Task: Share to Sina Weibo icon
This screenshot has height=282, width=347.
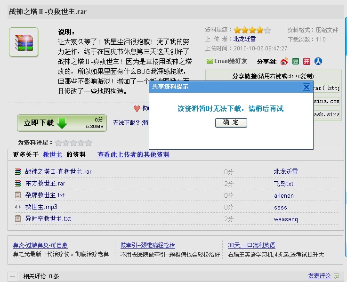Action: [284, 61]
